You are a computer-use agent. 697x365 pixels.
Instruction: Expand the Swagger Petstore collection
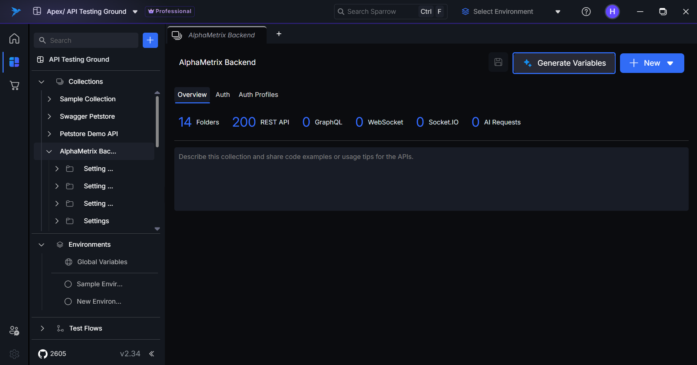tap(49, 116)
